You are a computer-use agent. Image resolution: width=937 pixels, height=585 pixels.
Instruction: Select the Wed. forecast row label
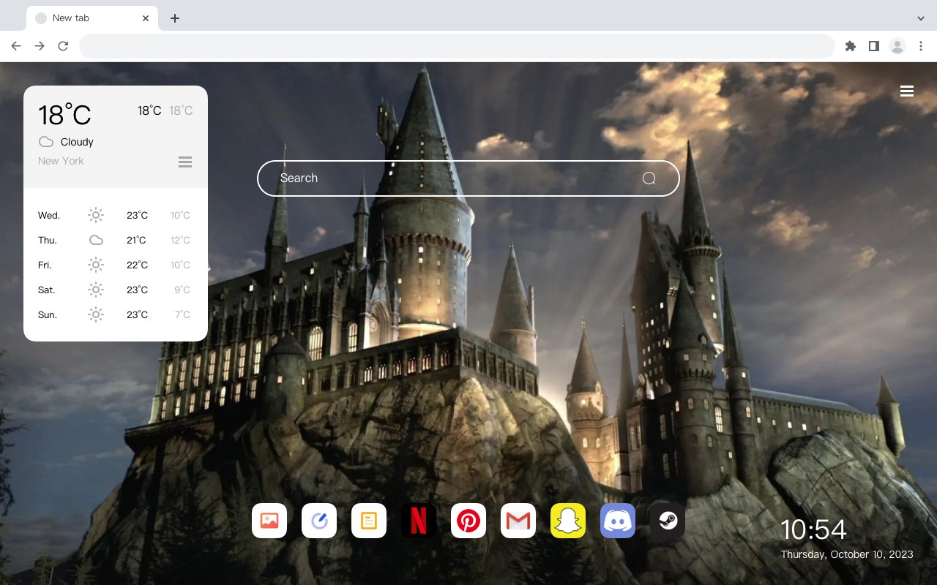pyautogui.click(x=49, y=216)
